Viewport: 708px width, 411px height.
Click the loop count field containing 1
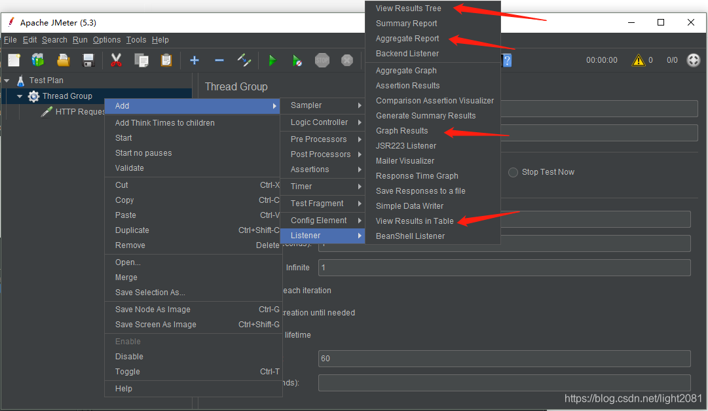(x=504, y=268)
